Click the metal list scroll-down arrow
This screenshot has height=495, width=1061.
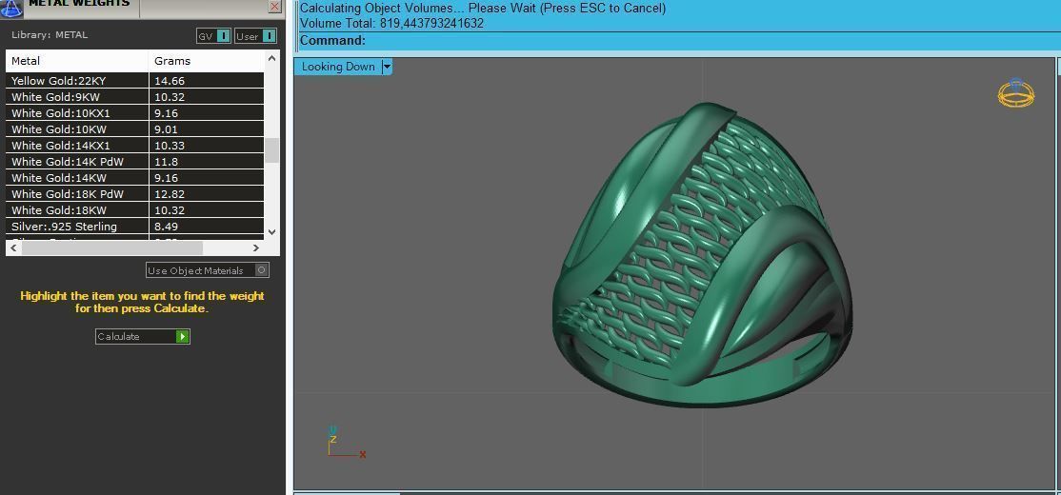pos(272,232)
